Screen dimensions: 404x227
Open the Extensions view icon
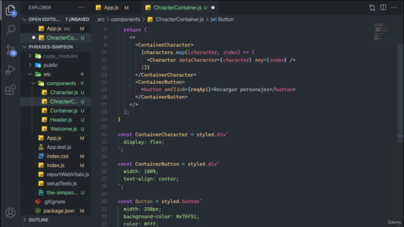coord(11,90)
